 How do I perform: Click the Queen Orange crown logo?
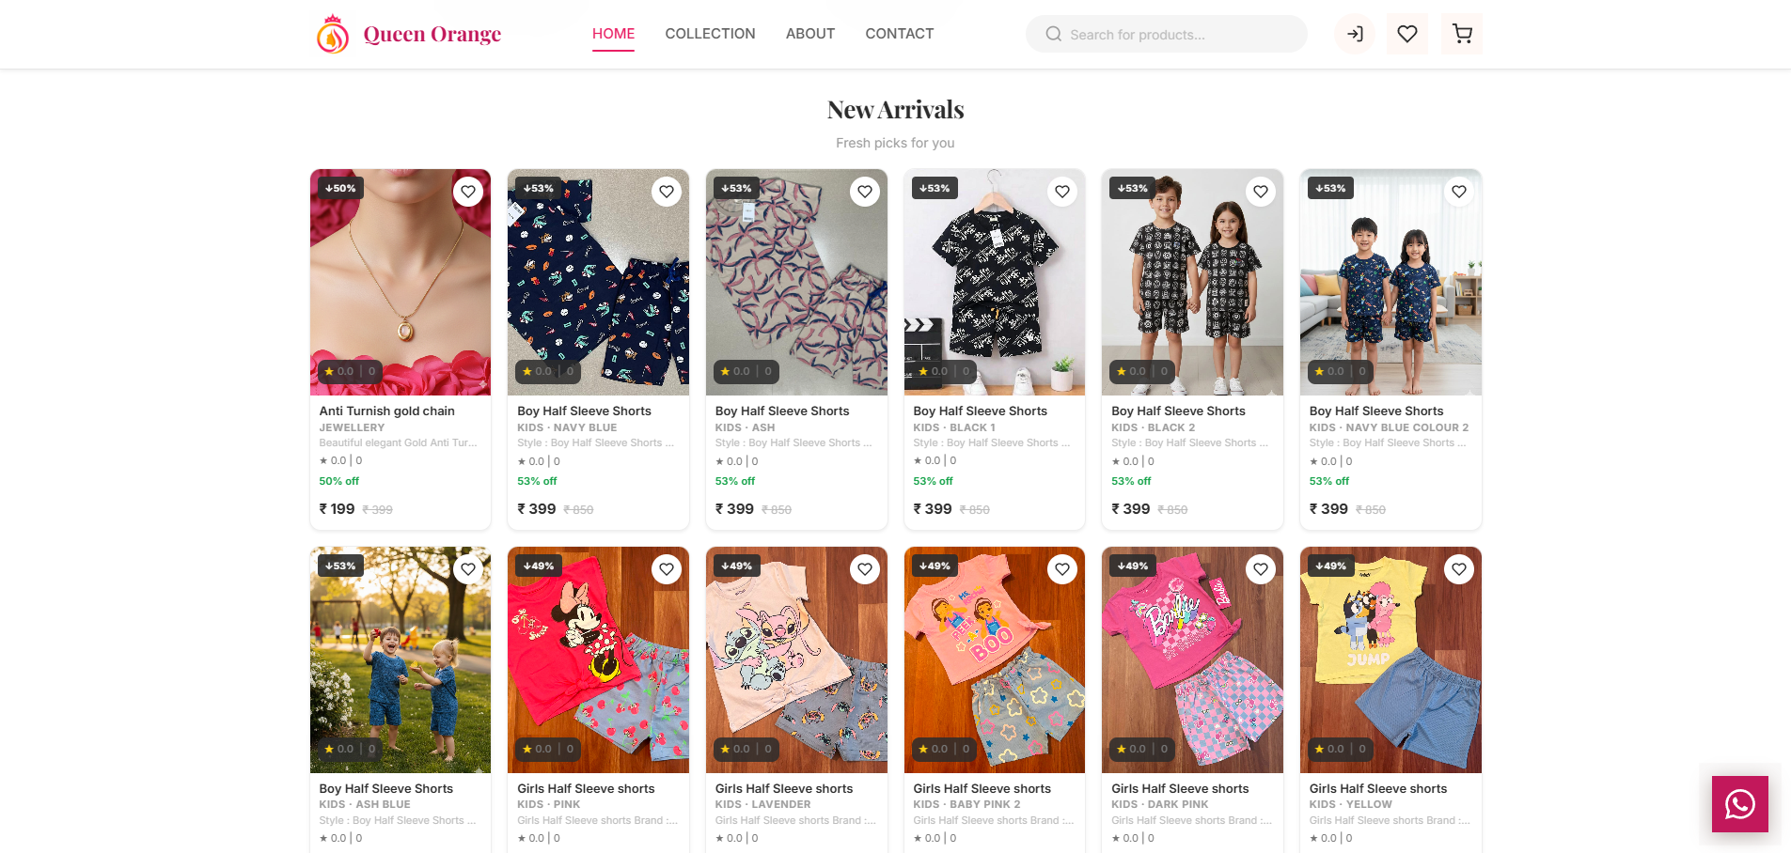pyautogui.click(x=333, y=35)
